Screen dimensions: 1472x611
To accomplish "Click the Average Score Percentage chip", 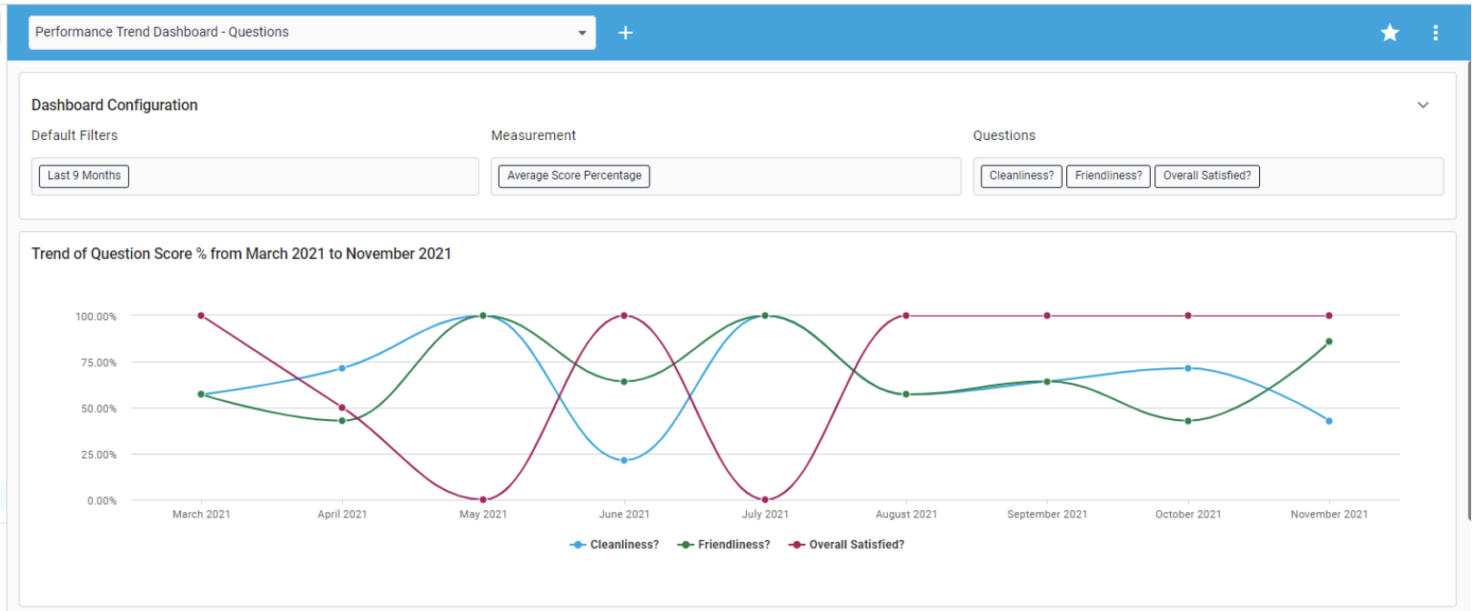I will 574,176.
